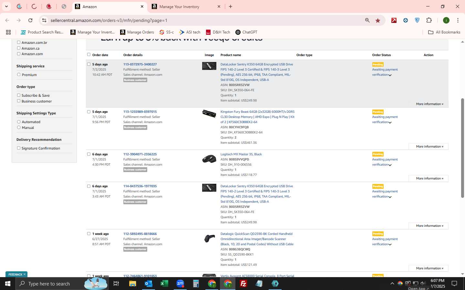
Task: Open Excel from taskbar
Action: 164,284
